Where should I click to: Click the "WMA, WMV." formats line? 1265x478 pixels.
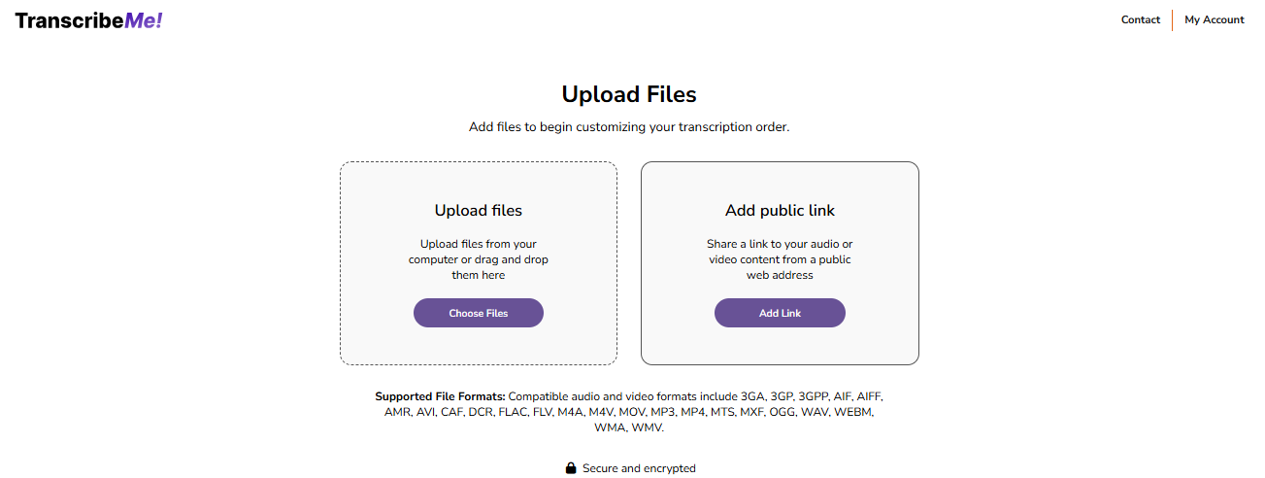point(629,427)
